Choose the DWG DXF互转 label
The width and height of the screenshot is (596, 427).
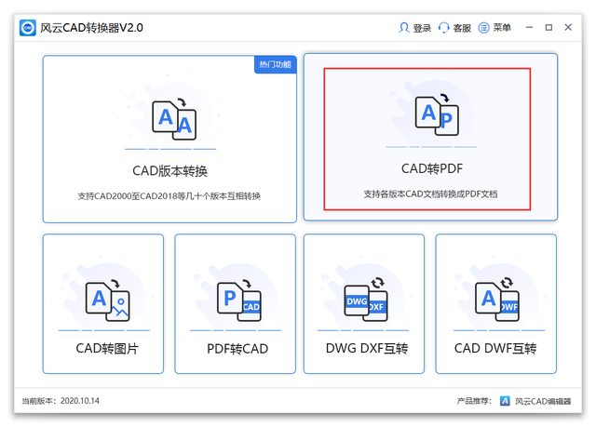click(x=367, y=349)
